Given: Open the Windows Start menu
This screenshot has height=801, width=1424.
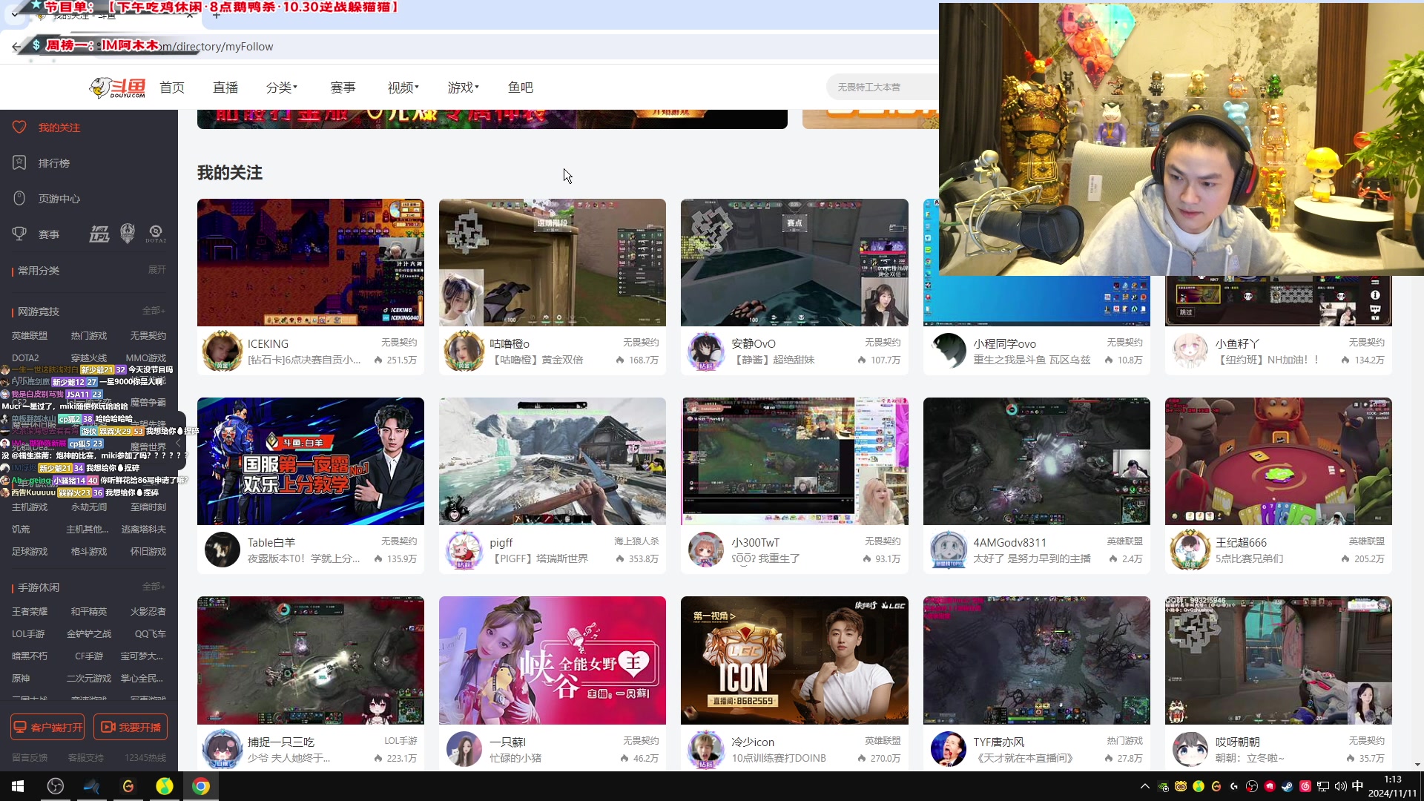Looking at the screenshot, I should 18,786.
